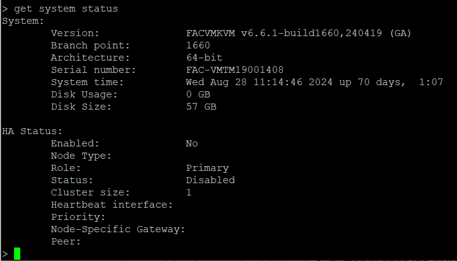Click the "System:" heading line

[23, 21]
